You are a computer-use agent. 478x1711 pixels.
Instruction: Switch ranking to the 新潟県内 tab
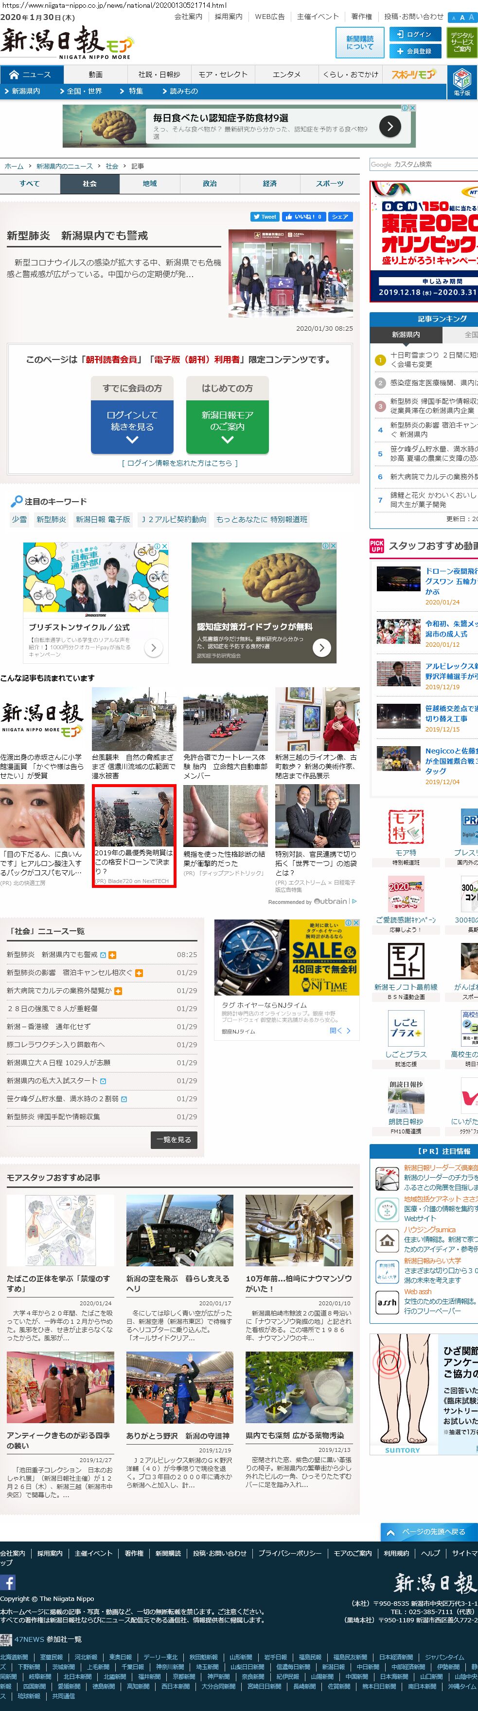(405, 335)
